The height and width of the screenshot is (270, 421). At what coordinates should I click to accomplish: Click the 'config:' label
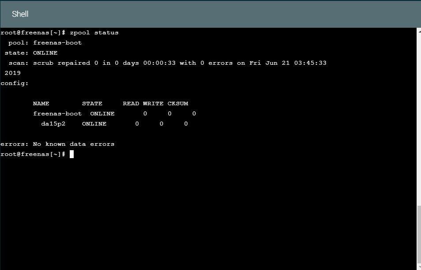point(15,83)
